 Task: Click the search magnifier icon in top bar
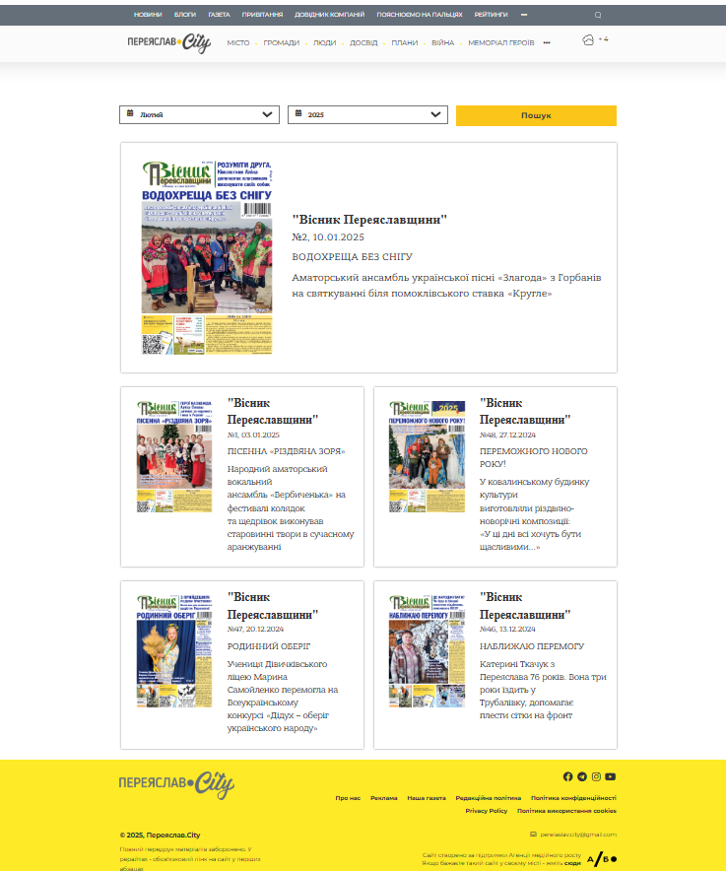(598, 16)
